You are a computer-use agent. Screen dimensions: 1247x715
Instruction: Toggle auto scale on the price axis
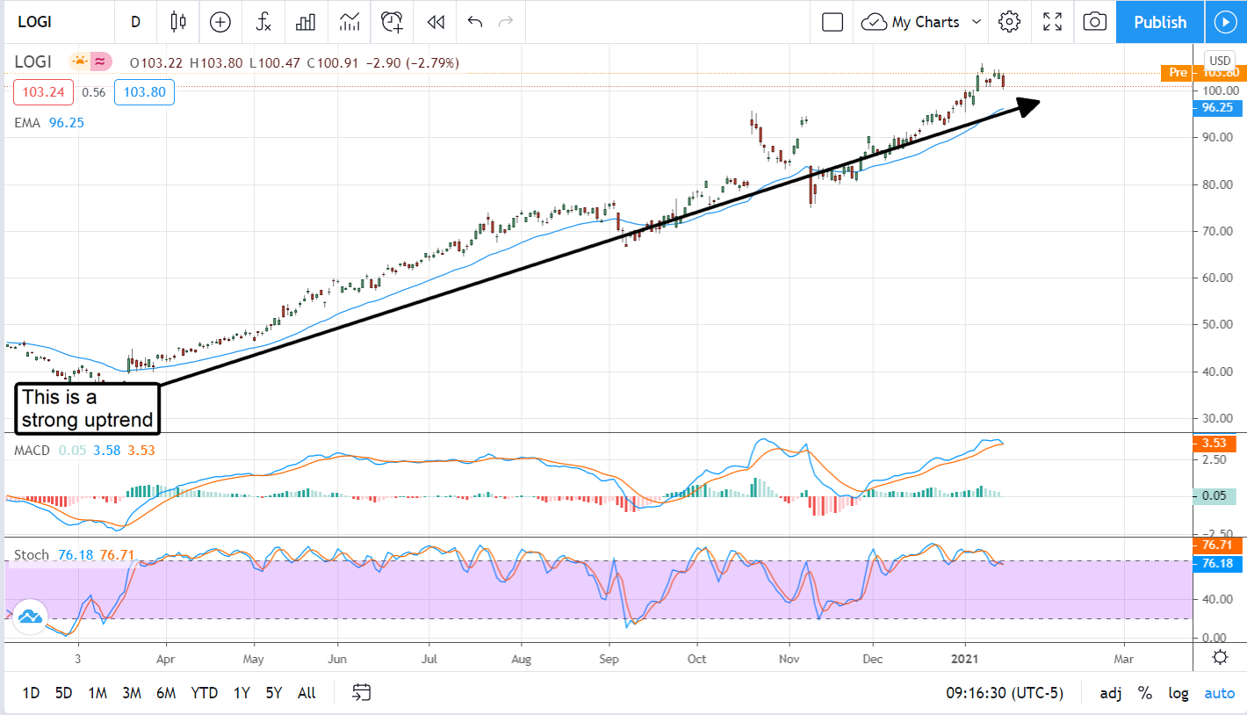pos(1220,693)
